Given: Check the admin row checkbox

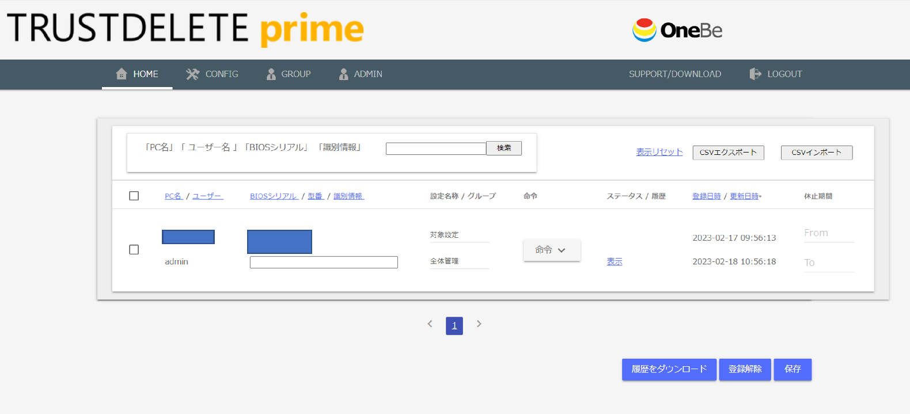Looking at the screenshot, I should click(134, 249).
